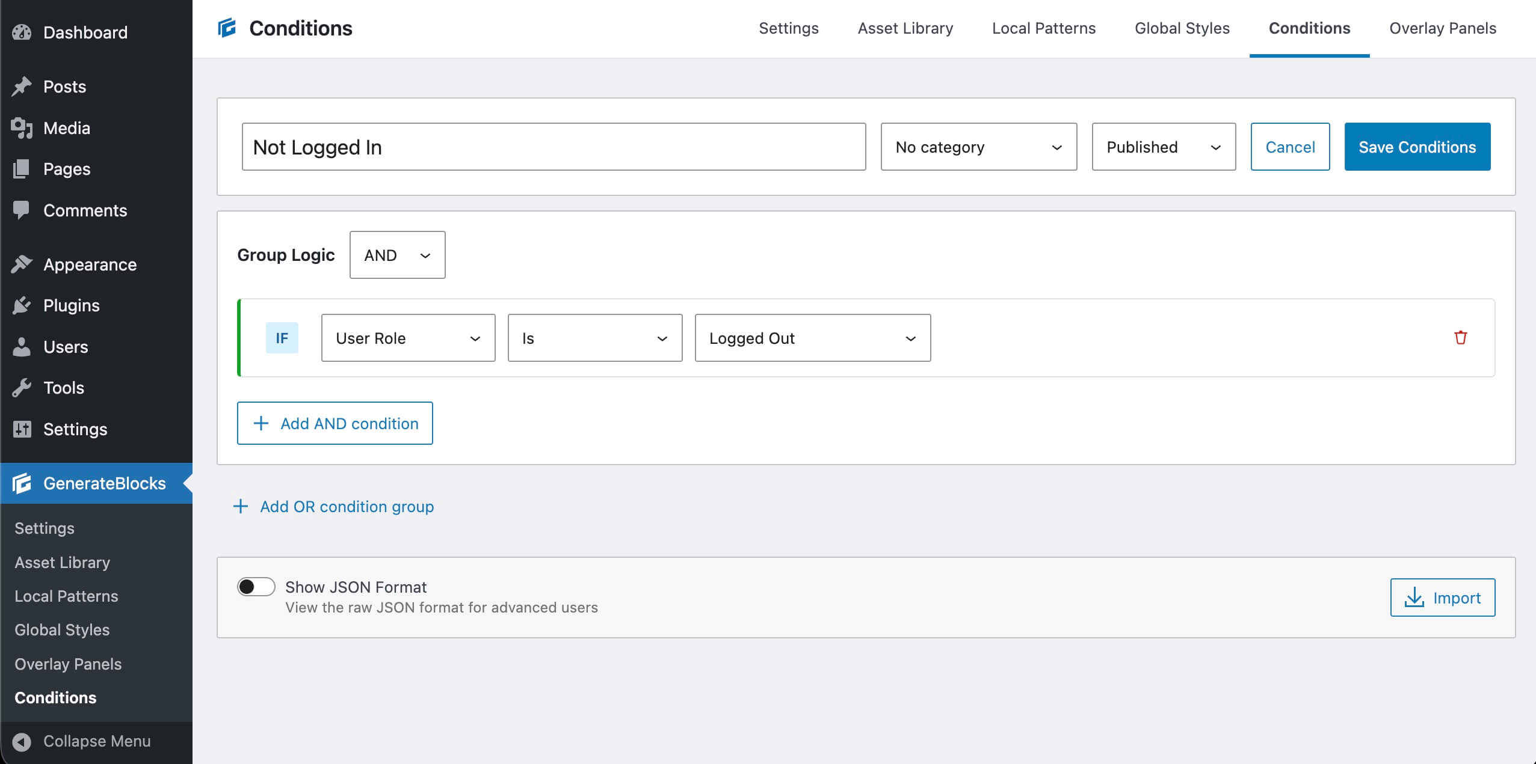Toggle Show JSON Format switch
Image resolution: width=1536 pixels, height=764 pixels.
[256, 587]
